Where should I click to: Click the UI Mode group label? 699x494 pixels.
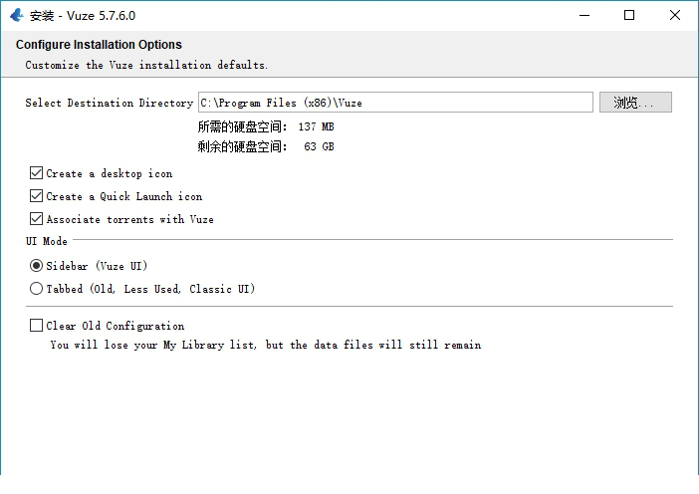point(47,242)
